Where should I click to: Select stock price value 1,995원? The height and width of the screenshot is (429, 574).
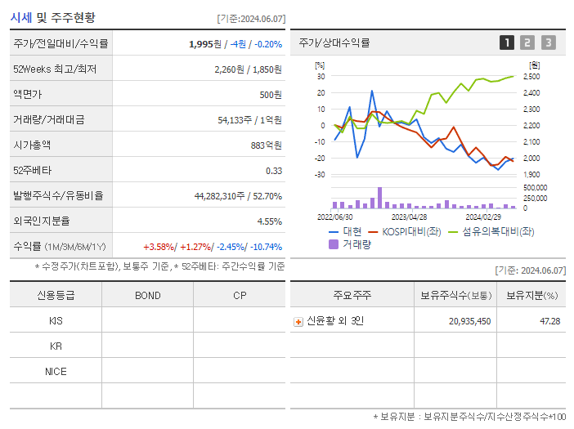(205, 44)
